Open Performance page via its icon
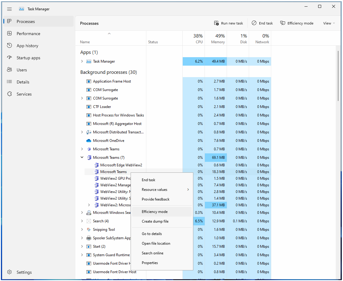The height and width of the screenshot is (281, 343). 9,33
